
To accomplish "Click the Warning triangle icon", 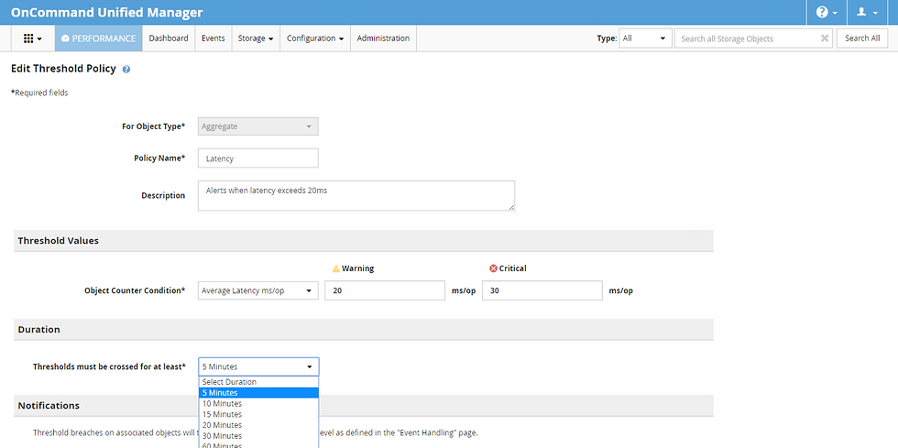I will pyautogui.click(x=336, y=268).
